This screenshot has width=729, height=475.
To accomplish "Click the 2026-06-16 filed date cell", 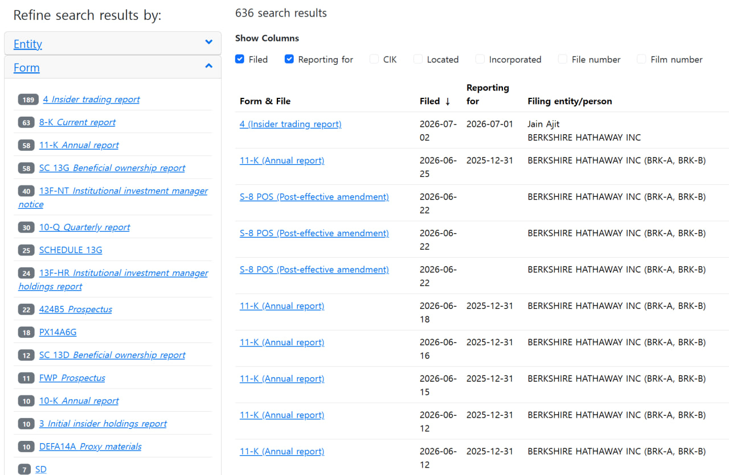I will pos(438,349).
